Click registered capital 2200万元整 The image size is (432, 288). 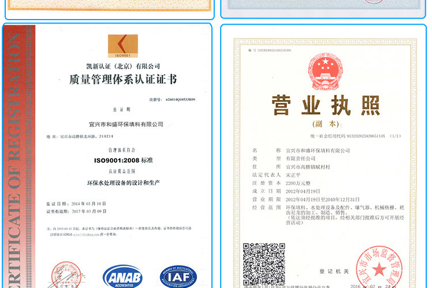(298, 183)
